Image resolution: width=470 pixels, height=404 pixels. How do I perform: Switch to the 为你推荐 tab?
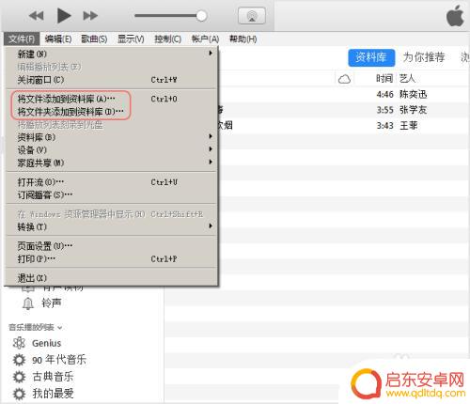click(x=424, y=57)
